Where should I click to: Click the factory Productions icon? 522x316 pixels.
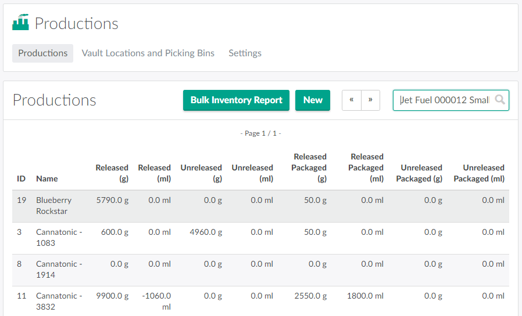20,23
